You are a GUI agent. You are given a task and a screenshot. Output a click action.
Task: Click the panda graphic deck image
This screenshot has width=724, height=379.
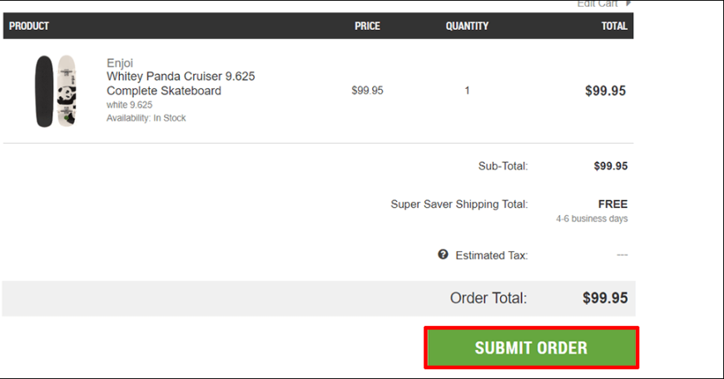[67, 91]
